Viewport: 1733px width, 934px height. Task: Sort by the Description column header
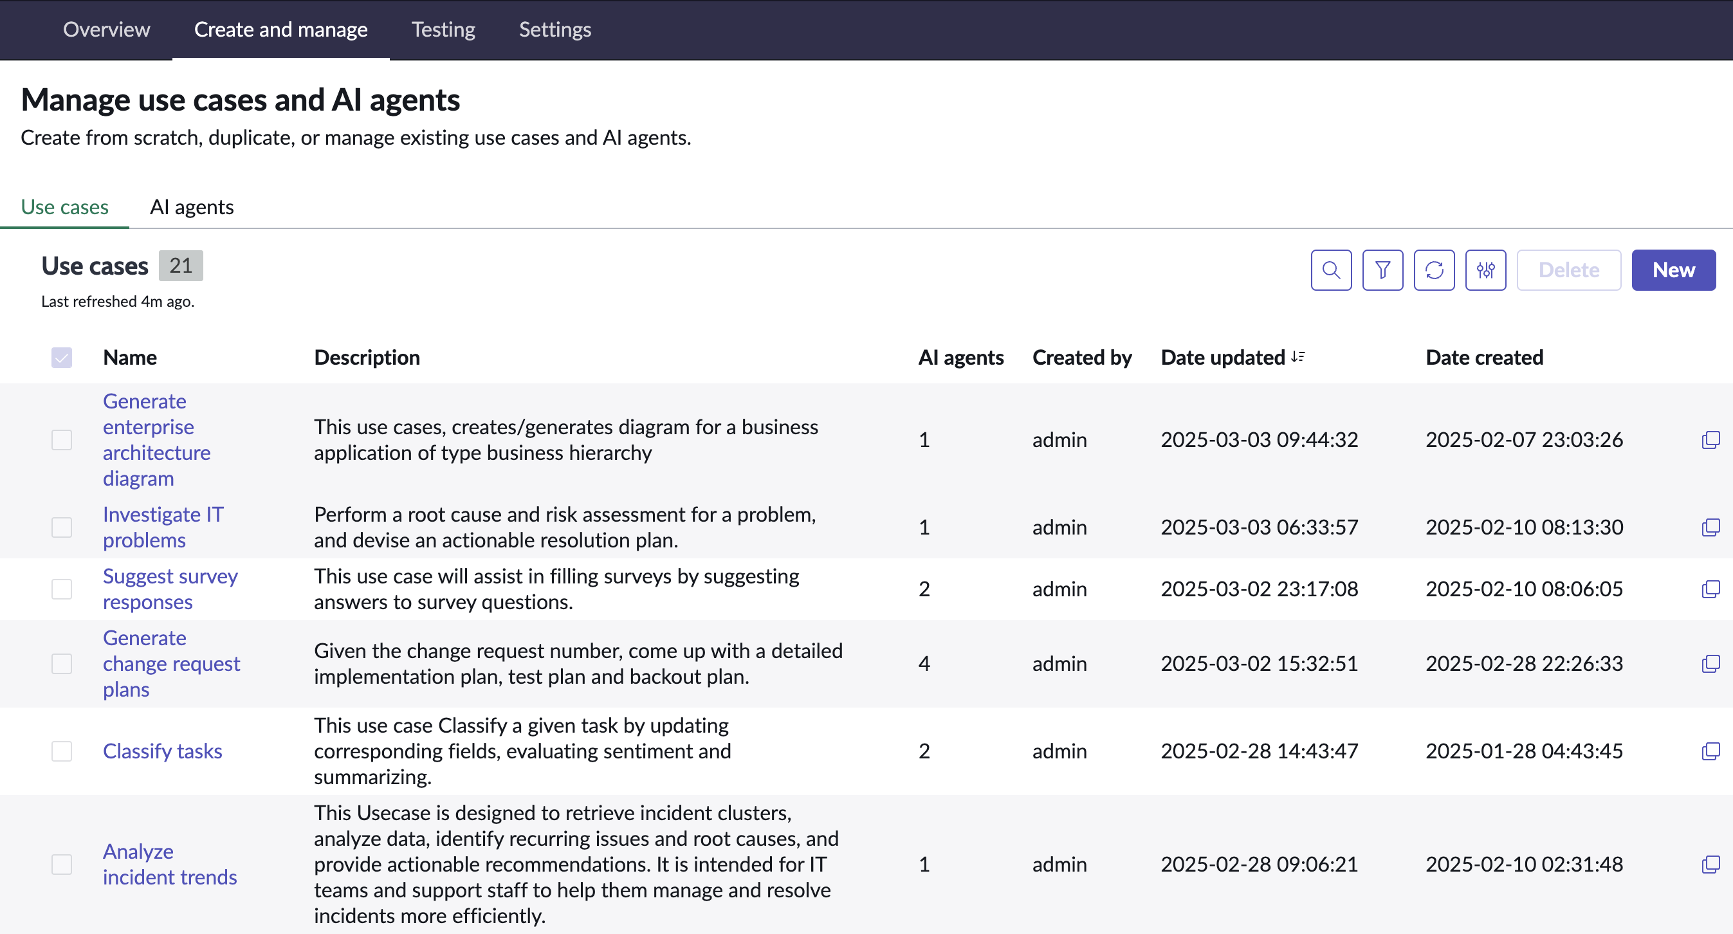(x=367, y=357)
